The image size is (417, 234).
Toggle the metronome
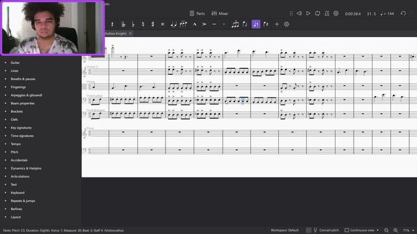[327, 13]
